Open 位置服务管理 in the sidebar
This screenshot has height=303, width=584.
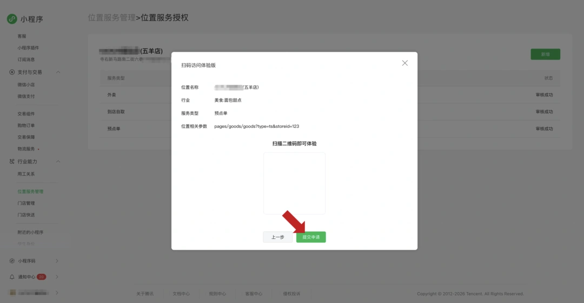(x=30, y=191)
